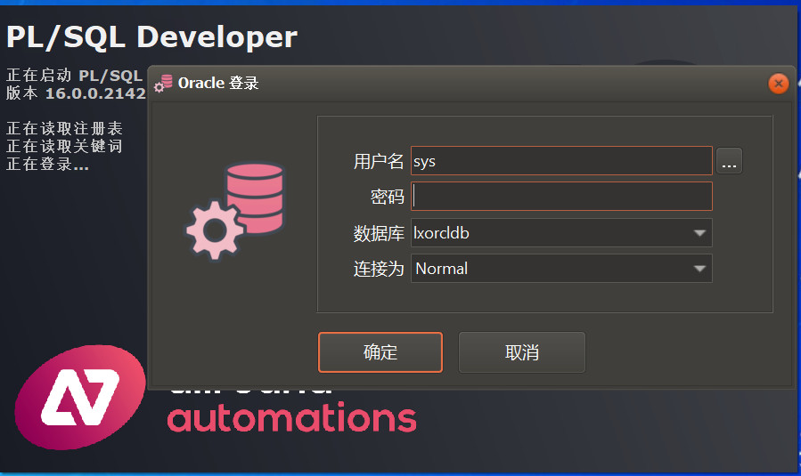This screenshot has height=476, width=801.
Task: Click the Allround Automations logo
Action: pos(80,397)
